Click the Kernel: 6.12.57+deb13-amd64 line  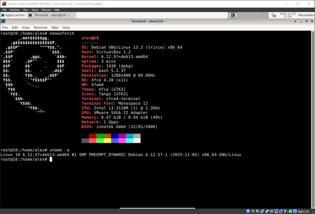(114, 57)
